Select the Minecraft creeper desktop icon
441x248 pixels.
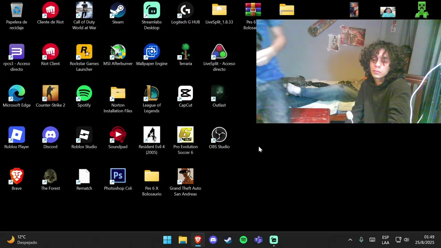[x=422, y=10]
